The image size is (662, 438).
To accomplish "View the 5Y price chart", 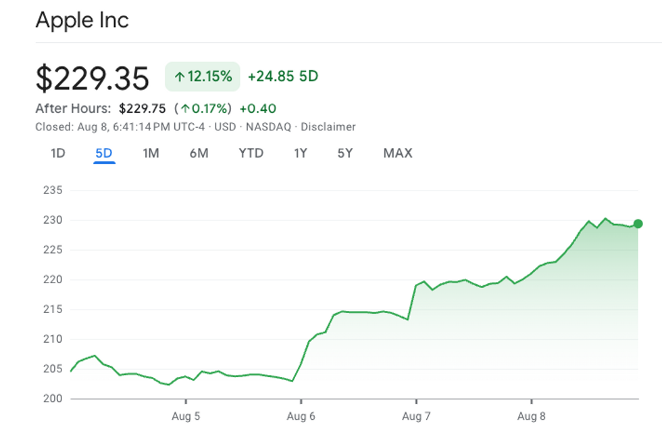I will click(345, 153).
